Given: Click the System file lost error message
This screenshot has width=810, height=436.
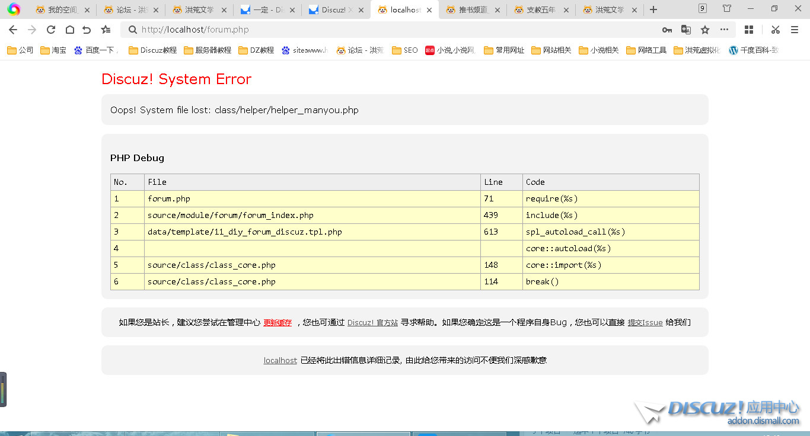Looking at the screenshot, I should coord(234,110).
